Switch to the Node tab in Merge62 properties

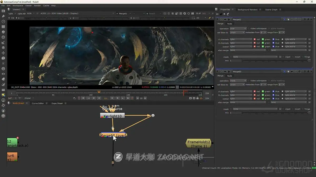point(230,24)
